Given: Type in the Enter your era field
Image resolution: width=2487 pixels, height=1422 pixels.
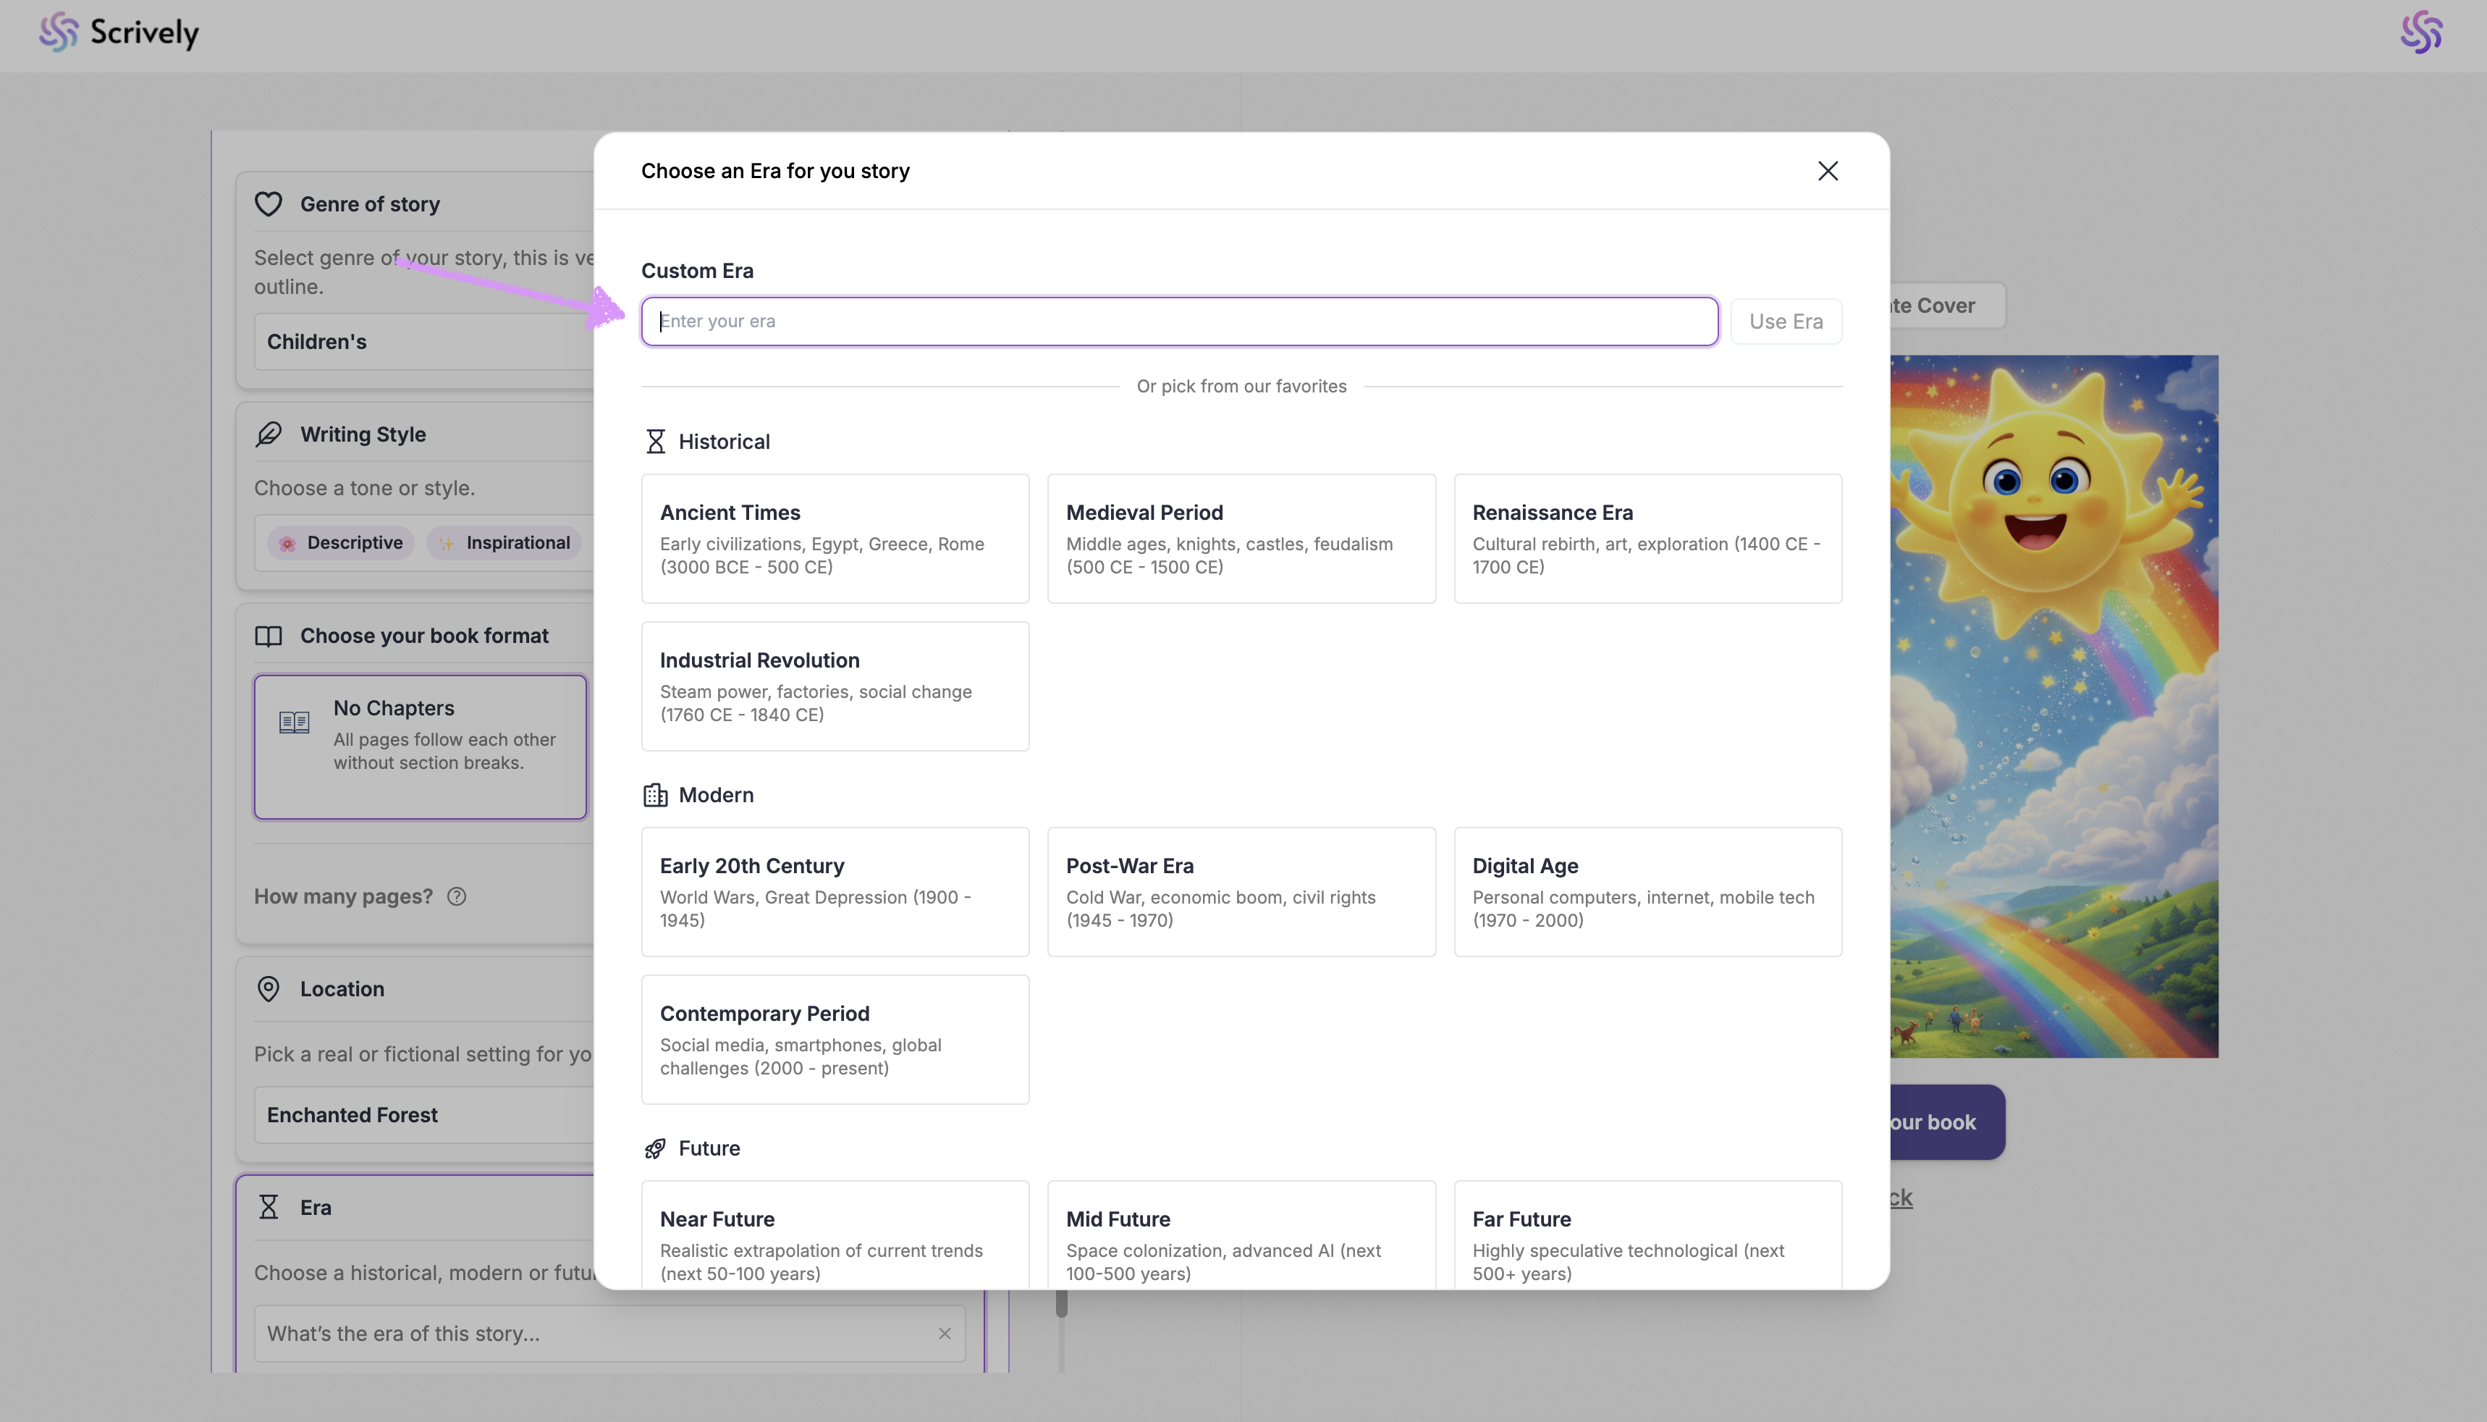Looking at the screenshot, I should pyautogui.click(x=1178, y=321).
